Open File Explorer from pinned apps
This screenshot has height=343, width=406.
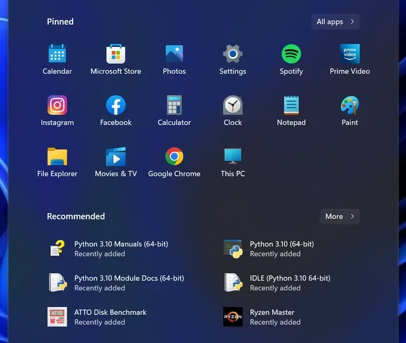[57, 157]
